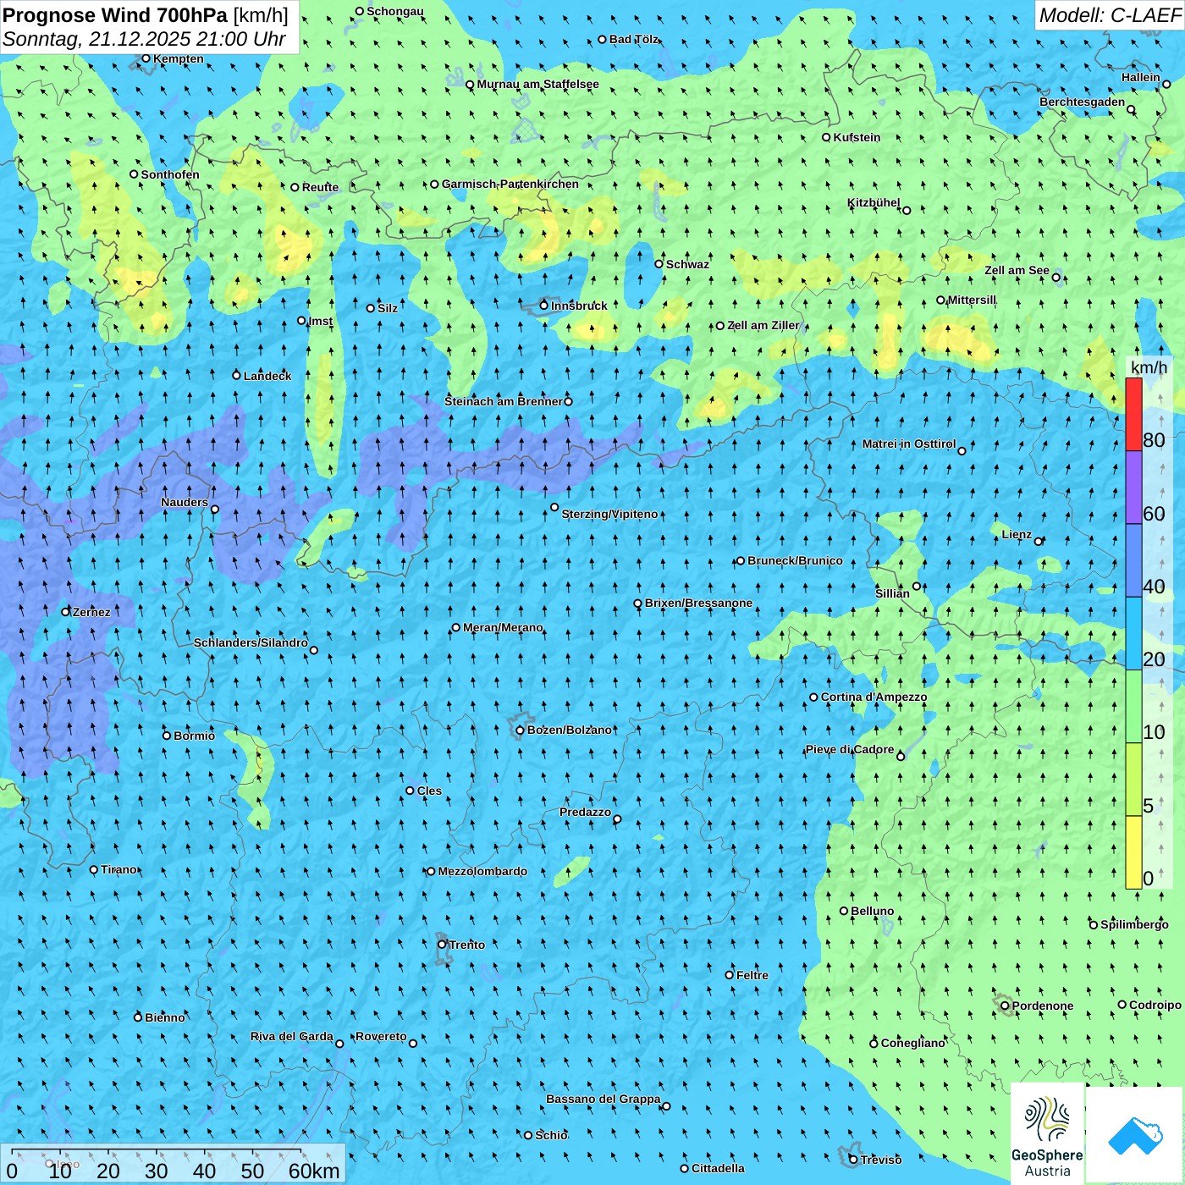This screenshot has width=1185, height=1185.
Task: Click the Bad Tölz label
Action: [x=633, y=39]
